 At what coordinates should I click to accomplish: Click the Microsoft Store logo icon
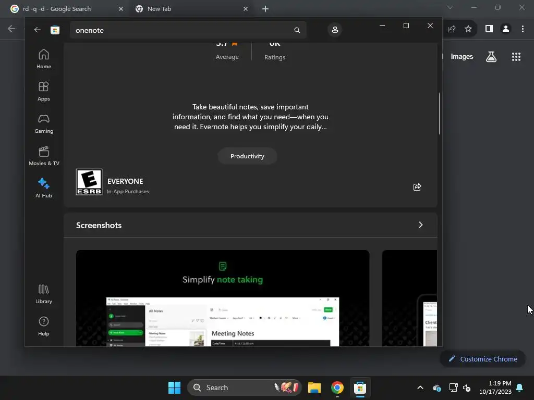coord(55,30)
